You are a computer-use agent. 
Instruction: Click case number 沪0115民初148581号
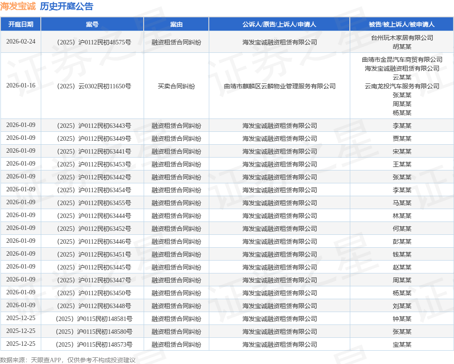(x=94, y=319)
